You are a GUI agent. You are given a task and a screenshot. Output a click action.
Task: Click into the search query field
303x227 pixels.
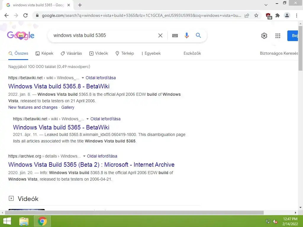pos(104,35)
